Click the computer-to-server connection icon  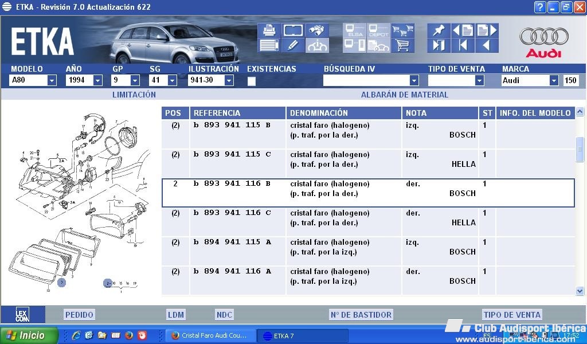[354, 45]
